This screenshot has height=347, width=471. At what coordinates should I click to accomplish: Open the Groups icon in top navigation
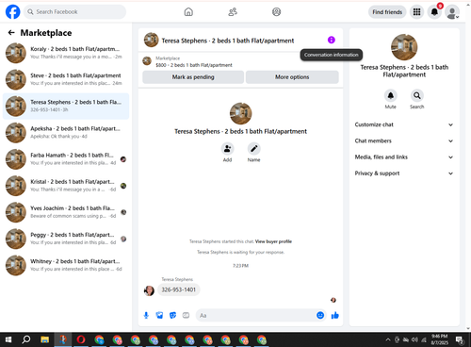coord(276,12)
